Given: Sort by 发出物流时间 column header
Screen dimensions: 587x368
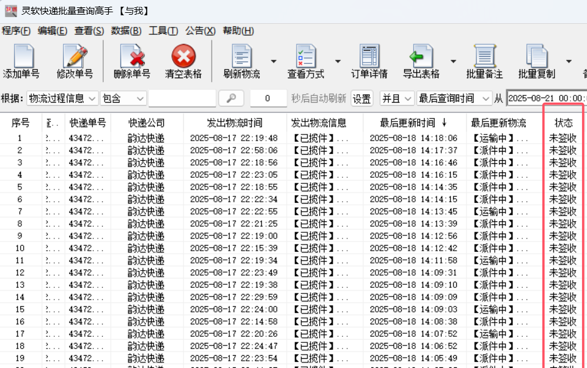Looking at the screenshot, I should [235, 123].
